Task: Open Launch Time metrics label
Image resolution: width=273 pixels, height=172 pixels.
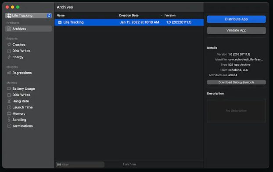Action: 22,107
